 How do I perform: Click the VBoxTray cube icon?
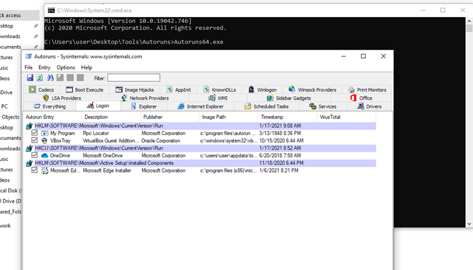pos(45,140)
